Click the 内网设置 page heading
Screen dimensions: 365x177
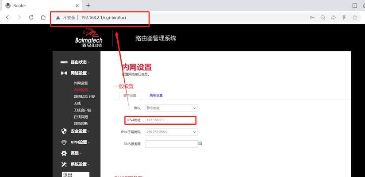(x=137, y=67)
